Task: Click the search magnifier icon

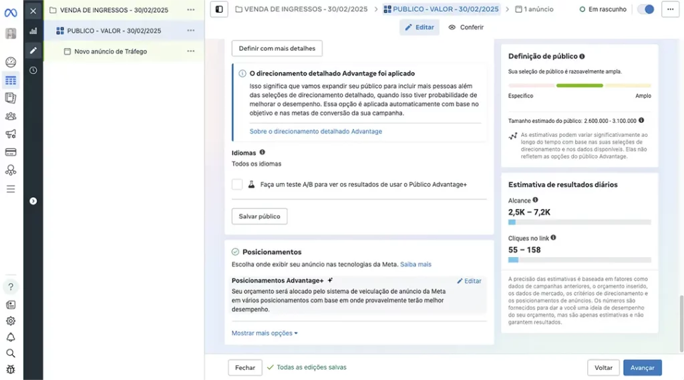Action: 11,353
